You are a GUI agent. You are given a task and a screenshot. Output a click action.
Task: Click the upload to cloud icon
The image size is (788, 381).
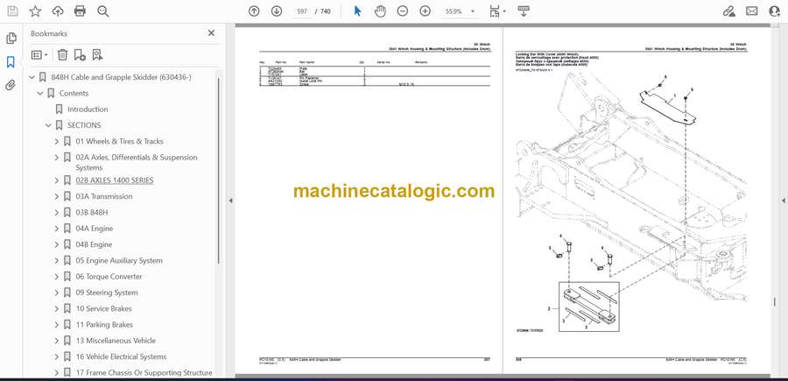tap(58, 11)
